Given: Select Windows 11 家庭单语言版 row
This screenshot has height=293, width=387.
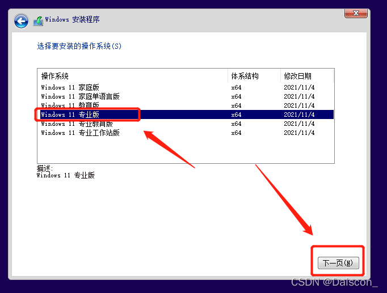Looking at the screenshot, I should coord(186,96).
